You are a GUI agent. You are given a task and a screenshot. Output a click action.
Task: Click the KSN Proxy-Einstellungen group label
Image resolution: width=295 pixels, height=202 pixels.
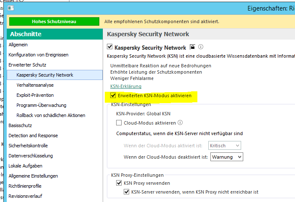click(x=137, y=175)
